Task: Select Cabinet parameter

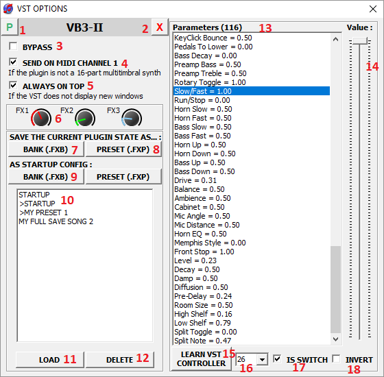Action: point(252,207)
